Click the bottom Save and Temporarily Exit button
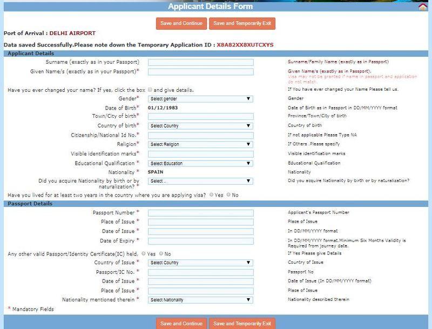This screenshot has height=329, width=432. 242,323
